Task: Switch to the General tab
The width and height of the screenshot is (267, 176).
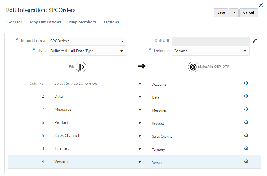Action: point(14,22)
